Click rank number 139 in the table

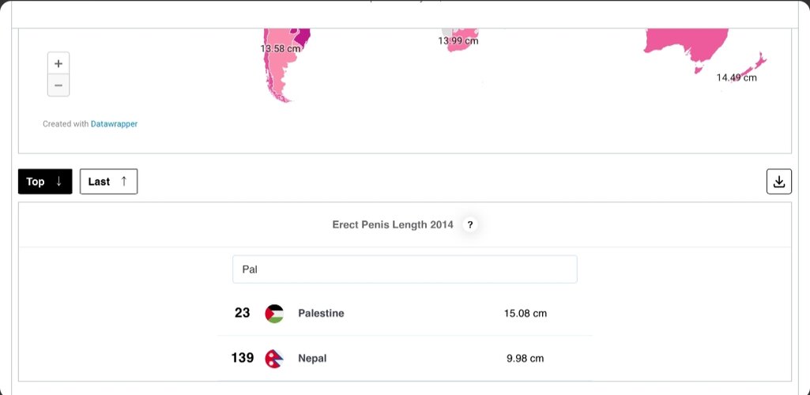tap(242, 359)
